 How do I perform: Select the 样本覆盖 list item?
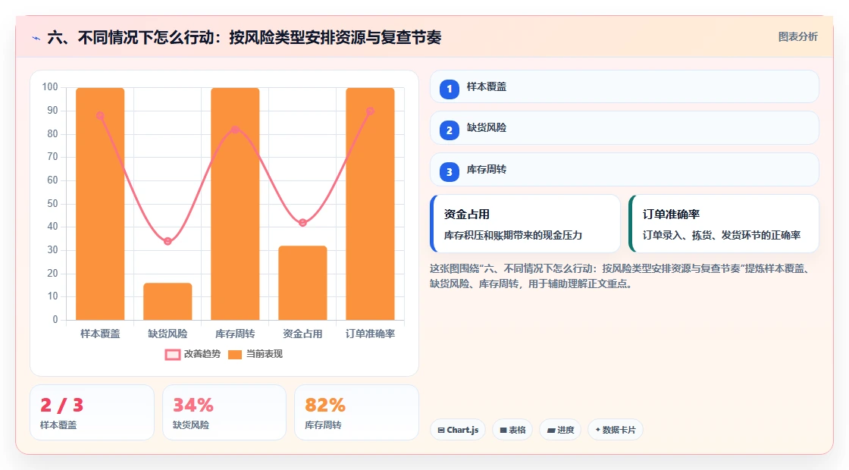[625, 86]
